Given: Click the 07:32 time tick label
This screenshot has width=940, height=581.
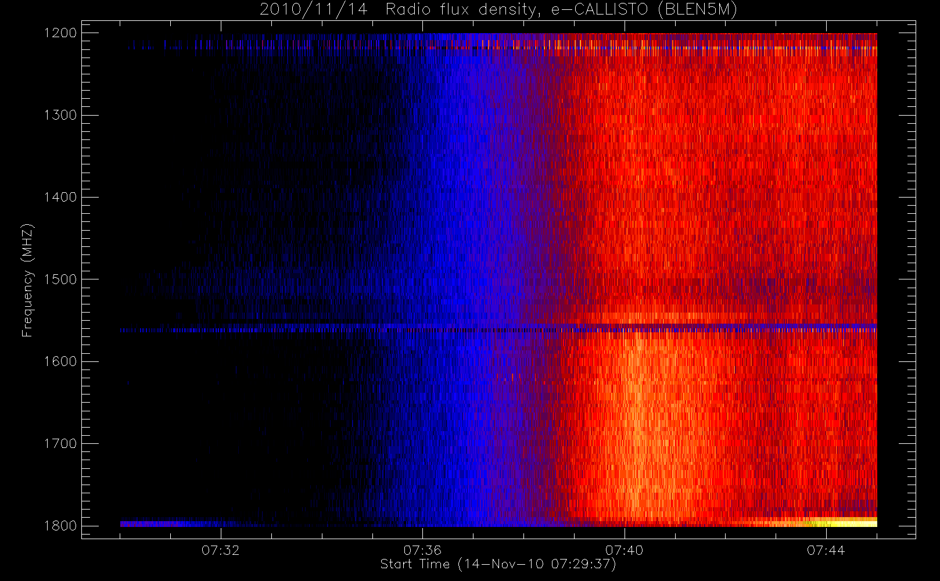Looking at the screenshot, I should click(x=221, y=550).
